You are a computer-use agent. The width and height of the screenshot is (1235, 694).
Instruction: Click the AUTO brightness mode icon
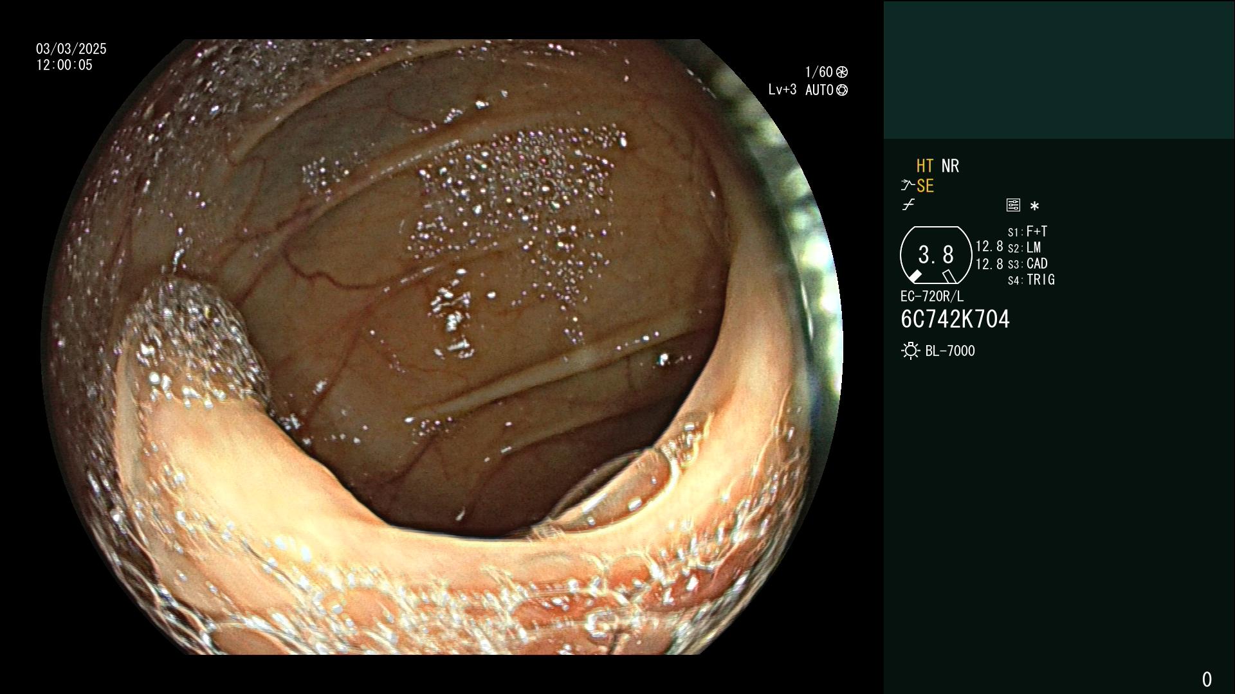(842, 90)
